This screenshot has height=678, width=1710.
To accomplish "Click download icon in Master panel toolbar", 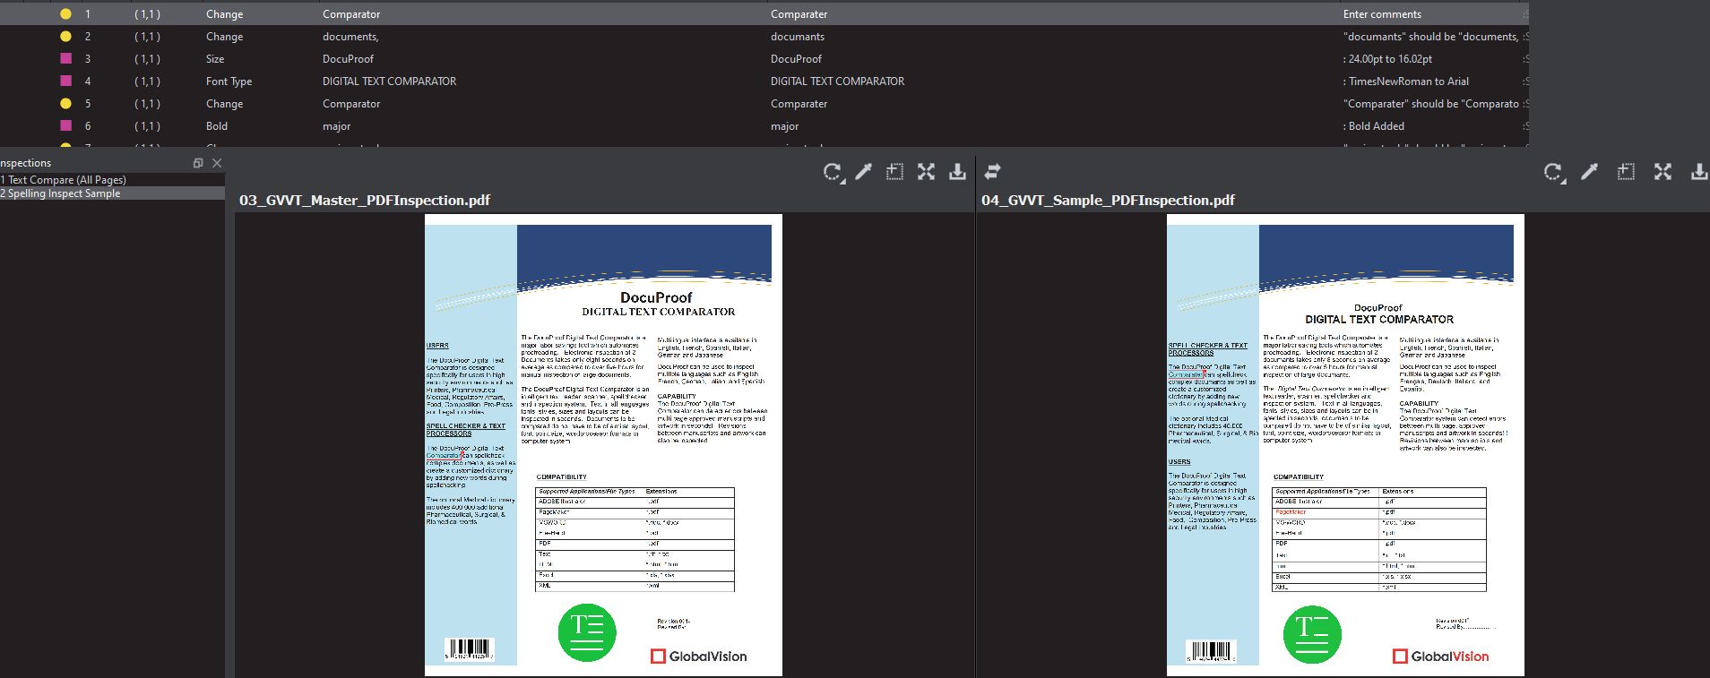I will pyautogui.click(x=957, y=172).
